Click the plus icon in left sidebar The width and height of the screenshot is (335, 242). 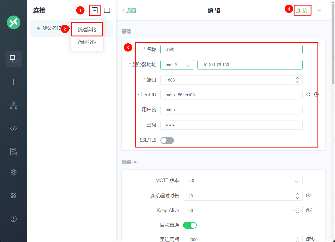tap(14, 82)
